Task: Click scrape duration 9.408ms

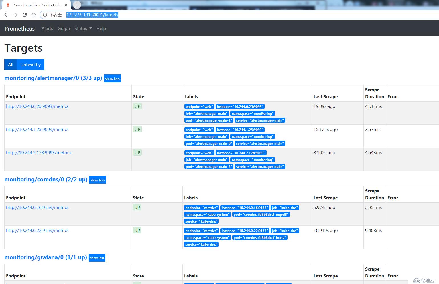Action: pyautogui.click(x=373, y=231)
